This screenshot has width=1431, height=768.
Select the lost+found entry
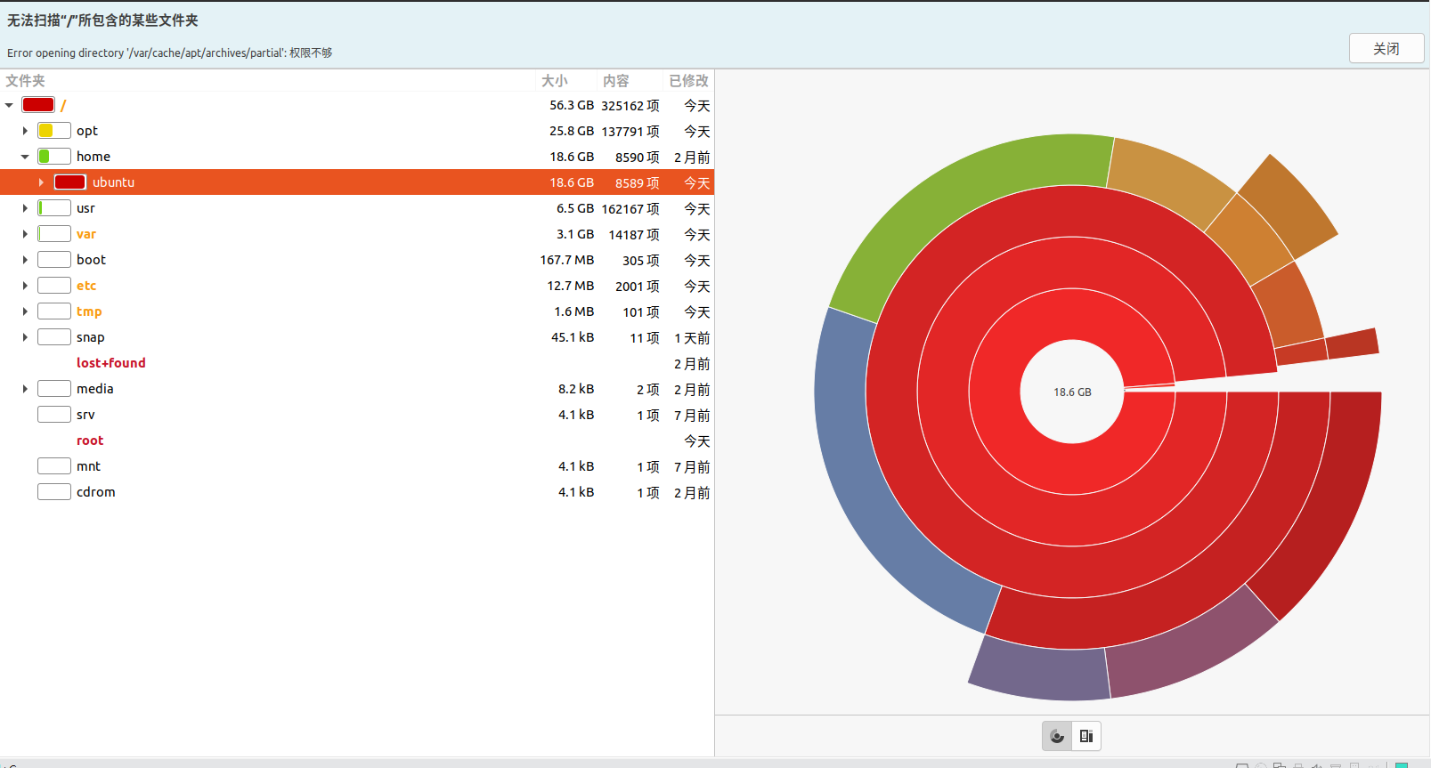coord(111,363)
